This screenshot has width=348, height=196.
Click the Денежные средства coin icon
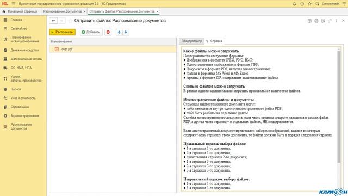tap(5, 50)
